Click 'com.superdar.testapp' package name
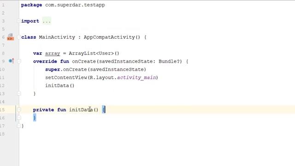 75,5
